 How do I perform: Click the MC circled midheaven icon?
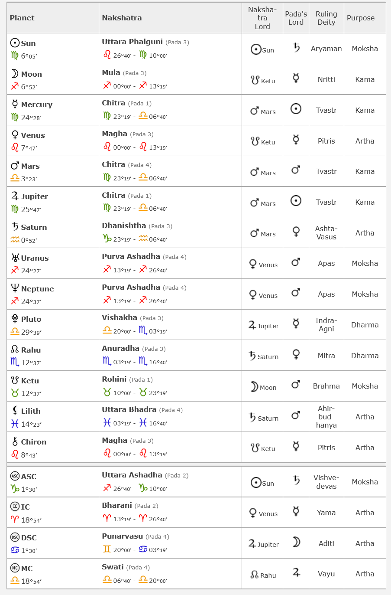(x=15, y=568)
